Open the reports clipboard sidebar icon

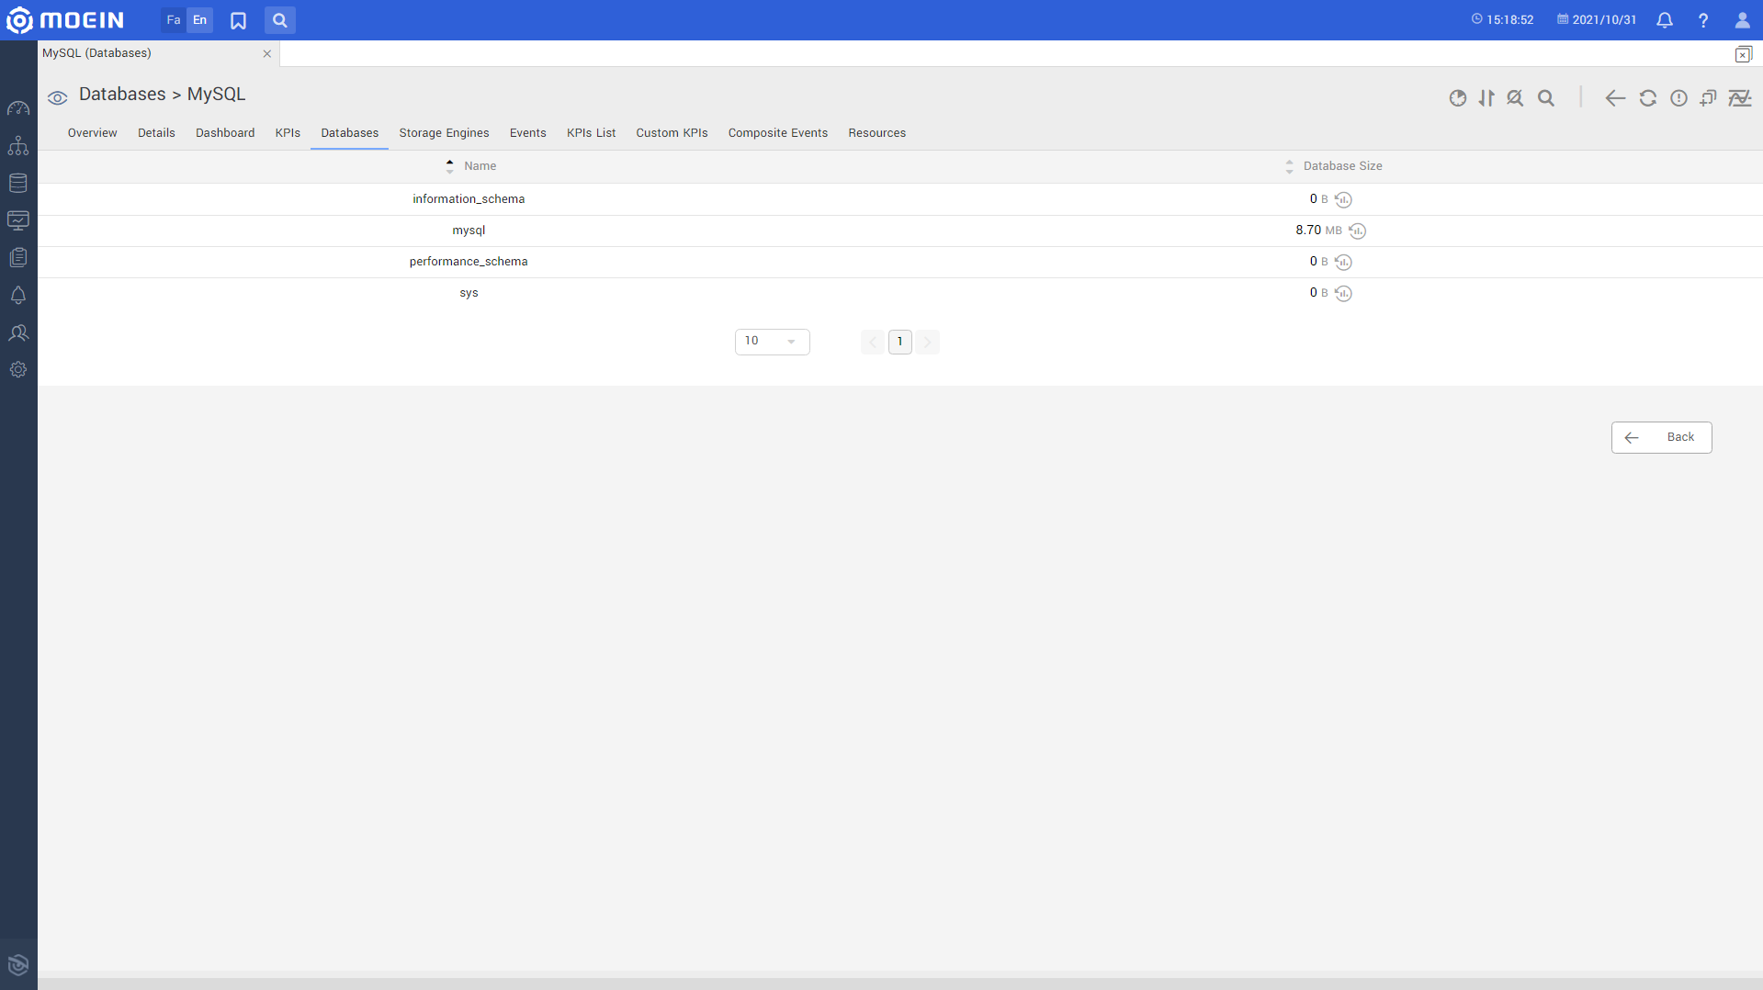[18, 257]
